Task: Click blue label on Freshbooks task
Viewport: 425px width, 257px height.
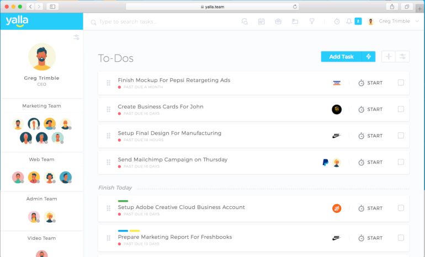Action: pos(123,231)
